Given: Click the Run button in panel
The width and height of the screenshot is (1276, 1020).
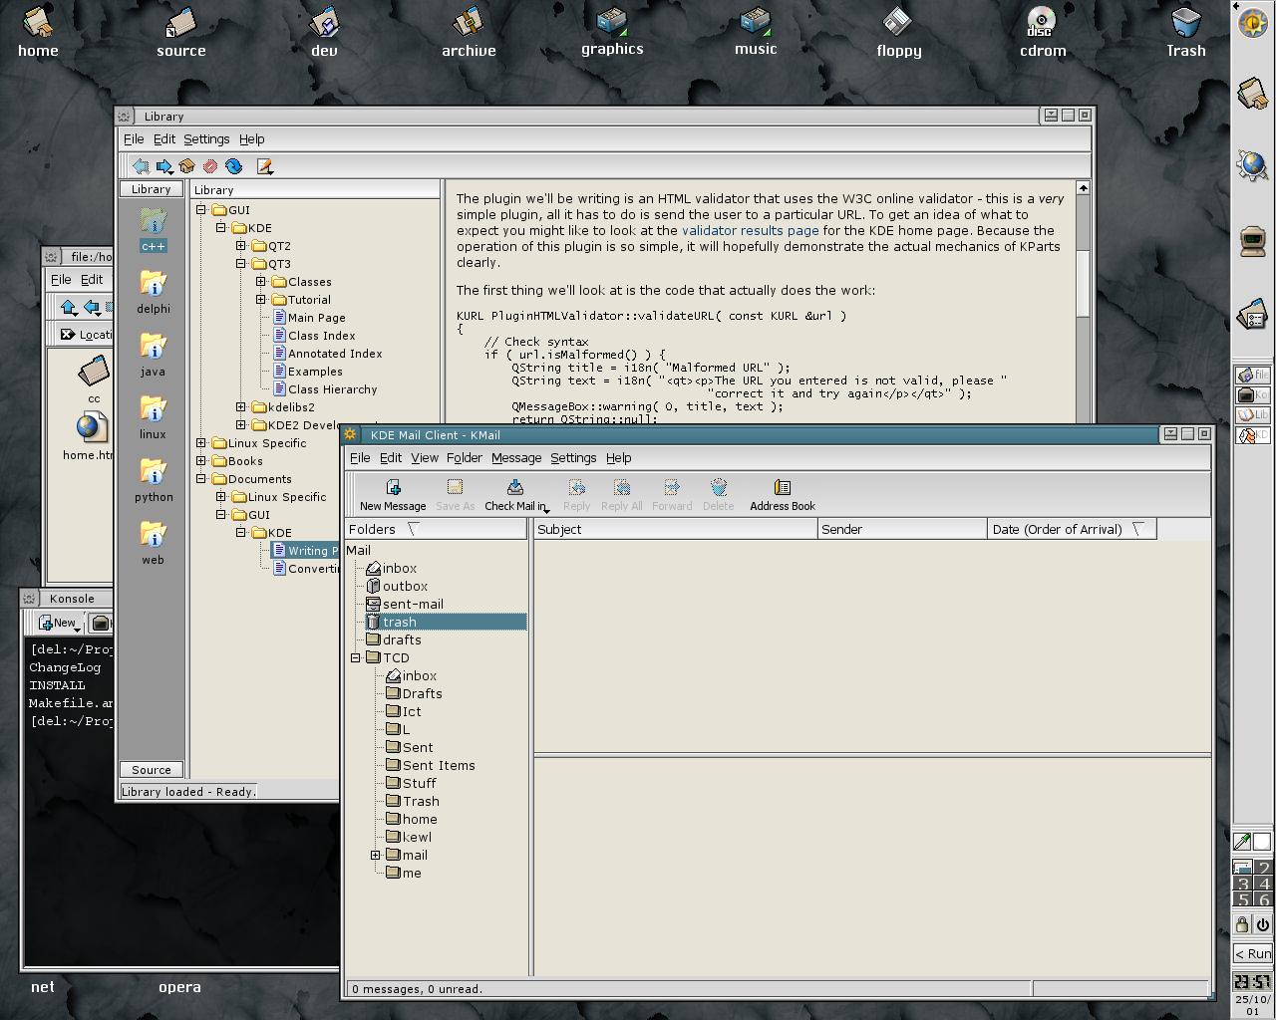Looking at the screenshot, I should click(1253, 953).
